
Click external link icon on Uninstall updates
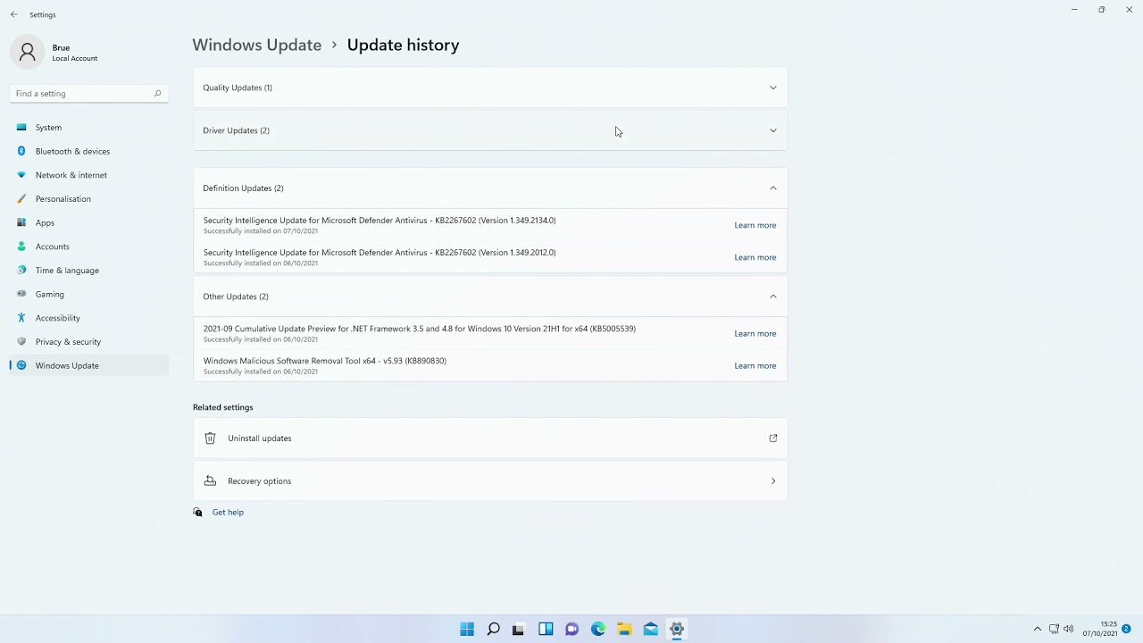coord(773,438)
